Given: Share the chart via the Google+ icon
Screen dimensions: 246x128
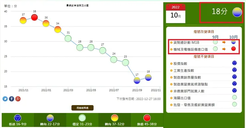Looking at the screenshot, I should 18,99.
